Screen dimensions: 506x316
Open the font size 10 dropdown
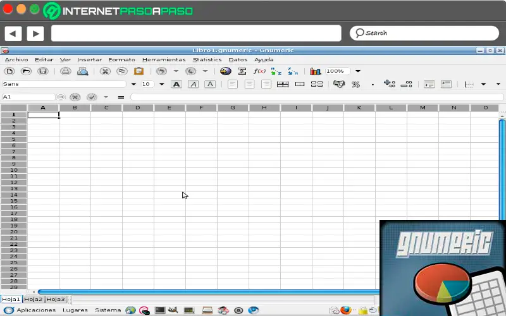(162, 84)
